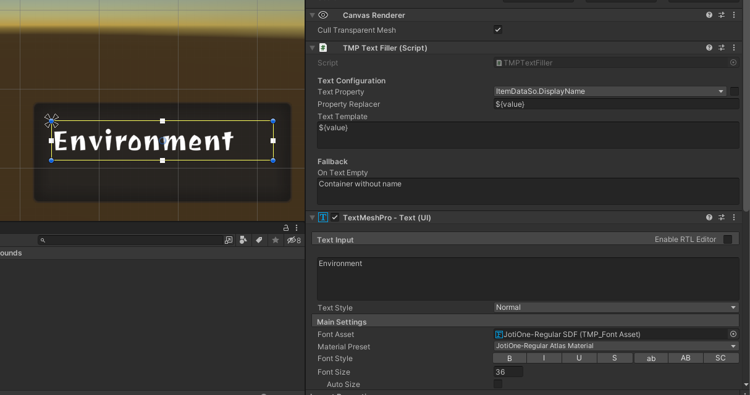Collapse the TextMeshPro - Text component

coord(312,217)
